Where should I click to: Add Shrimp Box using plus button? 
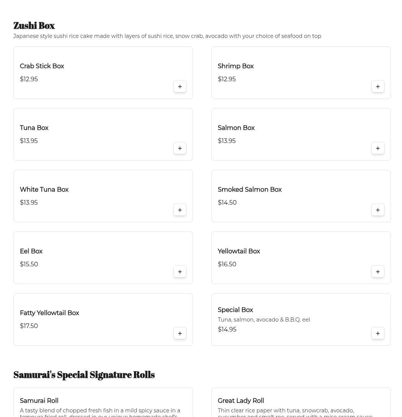point(377,87)
